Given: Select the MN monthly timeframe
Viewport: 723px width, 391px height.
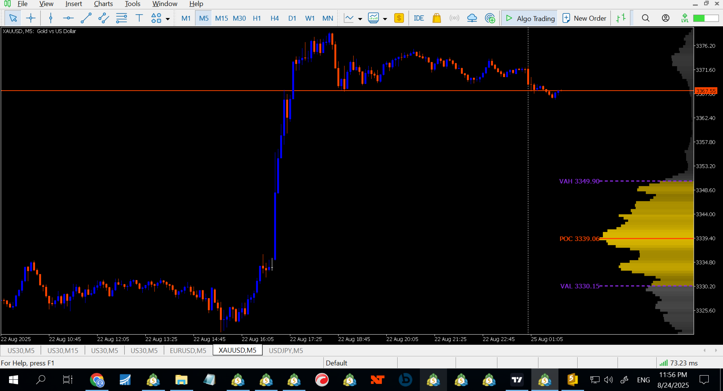Looking at the screenshot, I should click(328, 18).
